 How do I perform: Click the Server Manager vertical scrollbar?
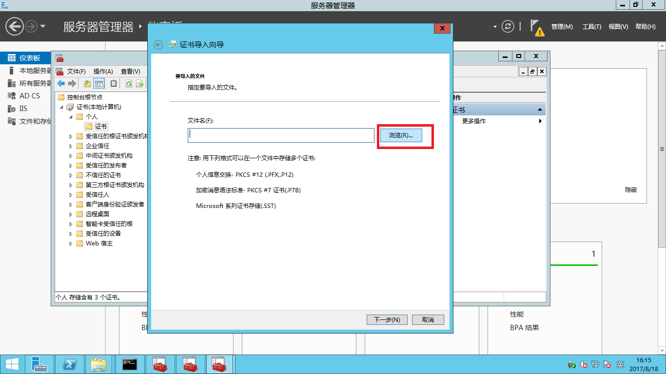pos(662,149)
